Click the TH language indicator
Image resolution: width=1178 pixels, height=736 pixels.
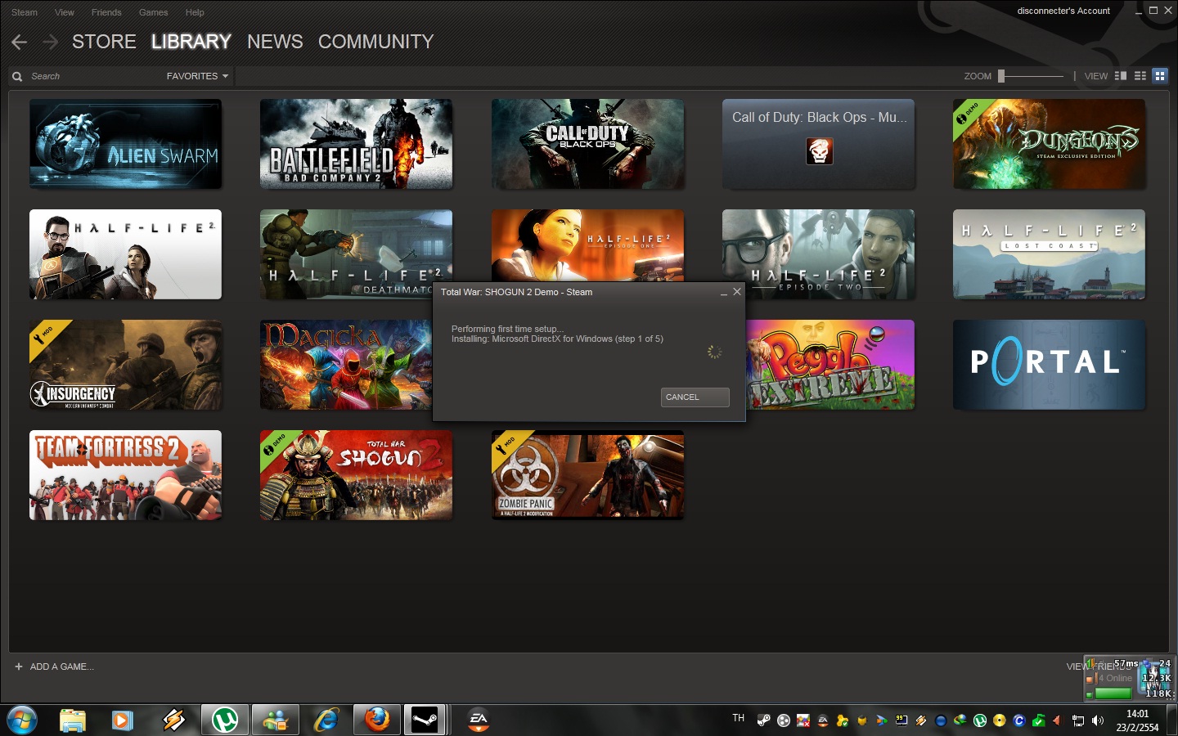tap(739, 718)
